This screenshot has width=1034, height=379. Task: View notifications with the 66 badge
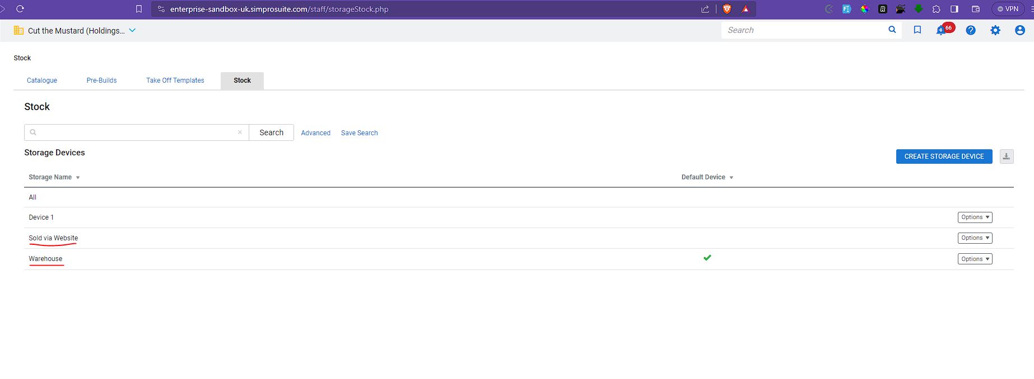point(944,29)
